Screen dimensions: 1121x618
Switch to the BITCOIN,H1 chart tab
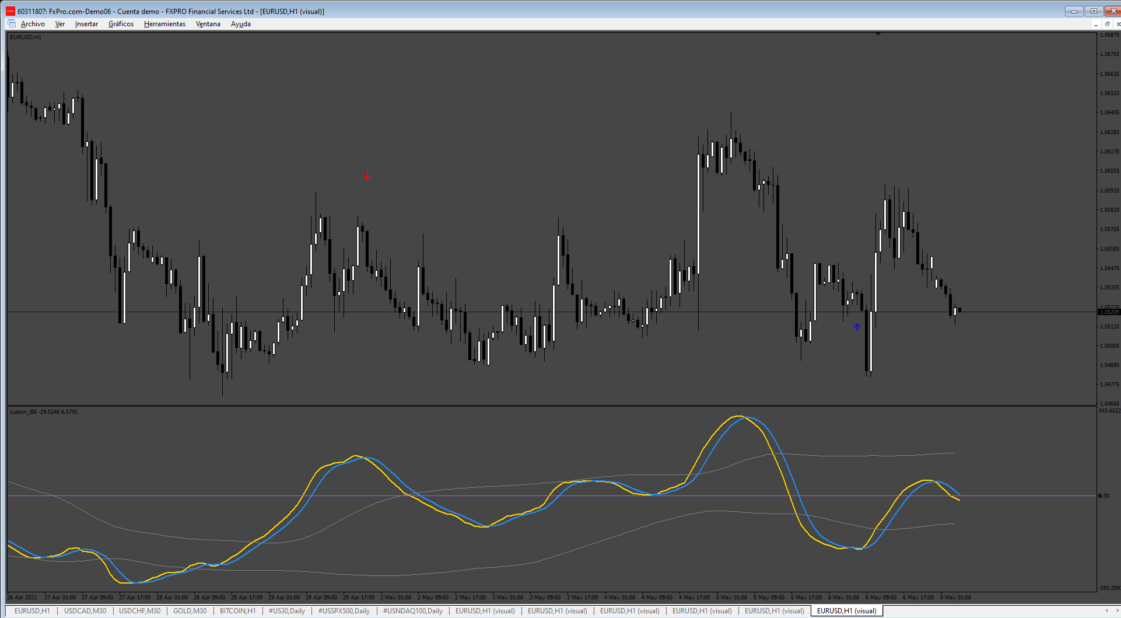(x=237, y=611)
